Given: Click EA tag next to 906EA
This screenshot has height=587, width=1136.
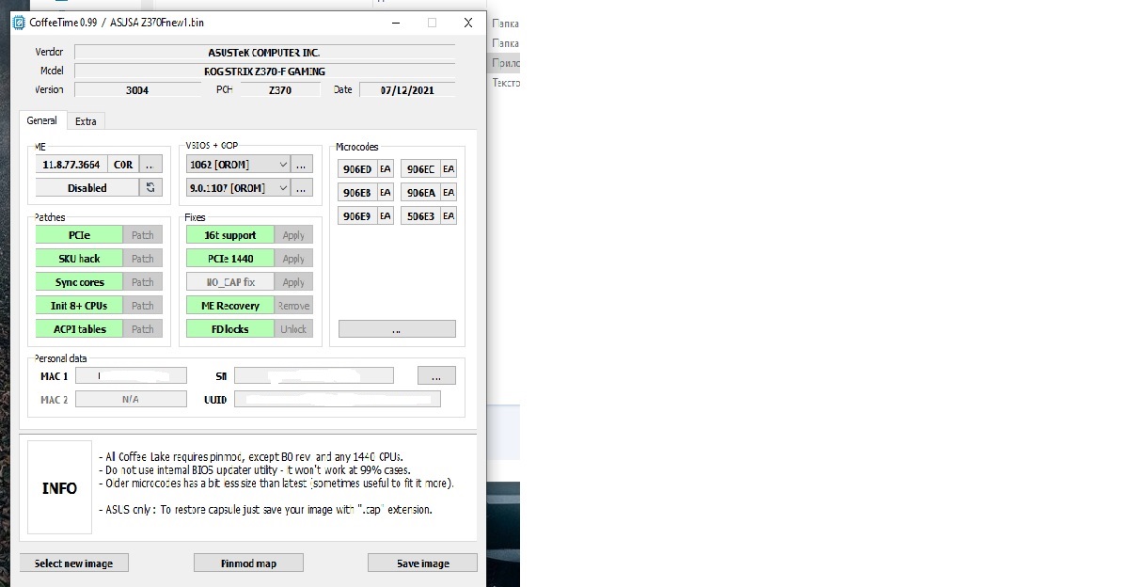Looking at the screenshot, I should click(449, 192).
